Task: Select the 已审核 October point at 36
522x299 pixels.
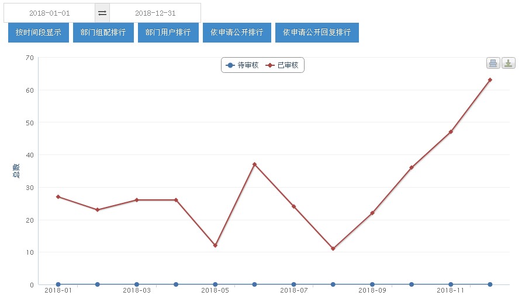Action: point(412,168)
